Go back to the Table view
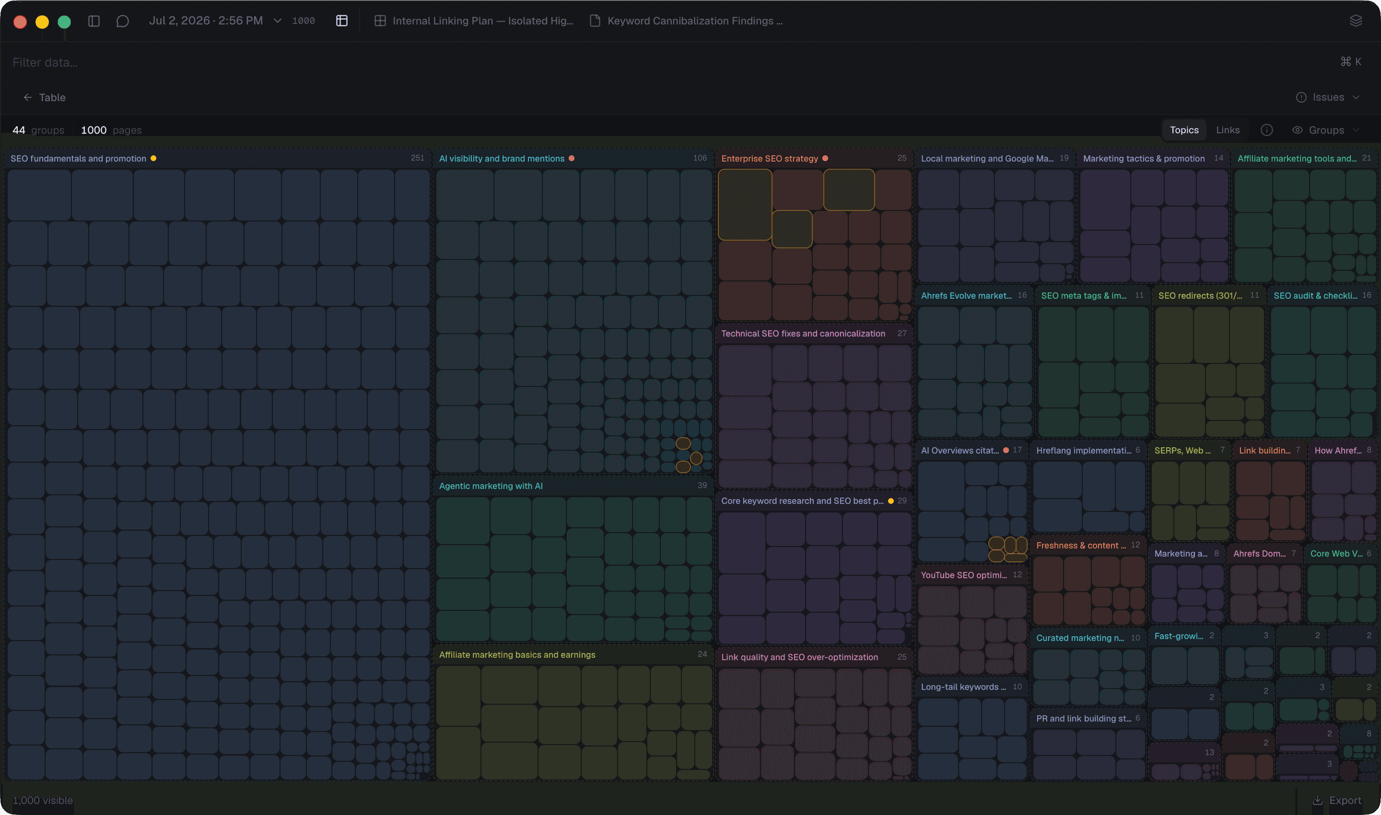The image size is (1381, 815). pos(44,97)
